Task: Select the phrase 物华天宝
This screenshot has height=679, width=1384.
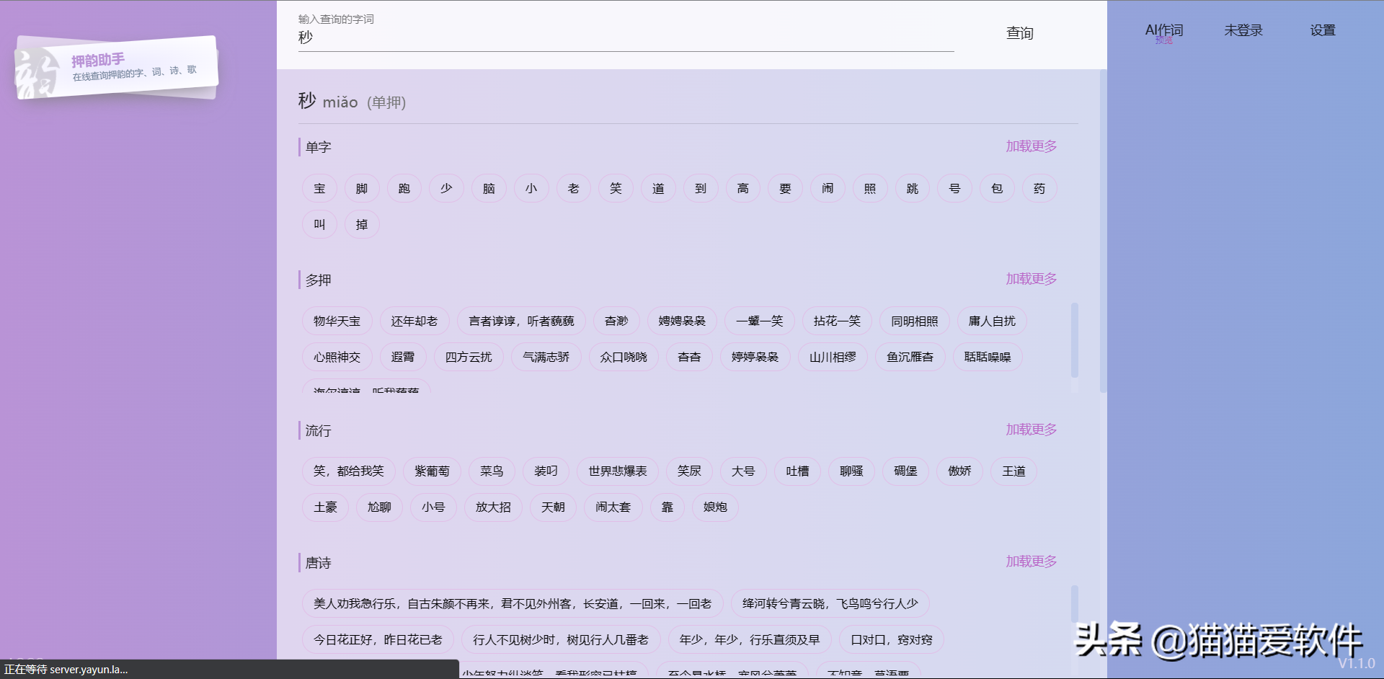Action: coord(337,321)
